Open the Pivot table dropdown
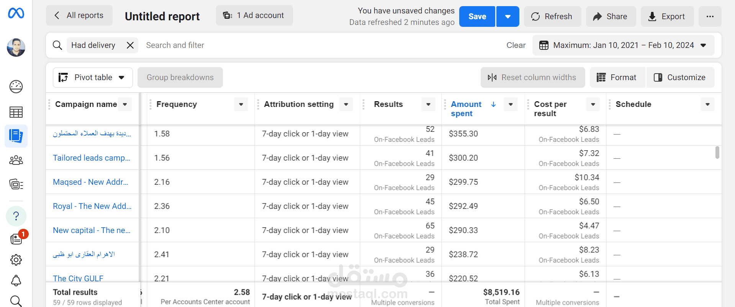Viewport: 735px width, 307px height. [x=93, y=77]
